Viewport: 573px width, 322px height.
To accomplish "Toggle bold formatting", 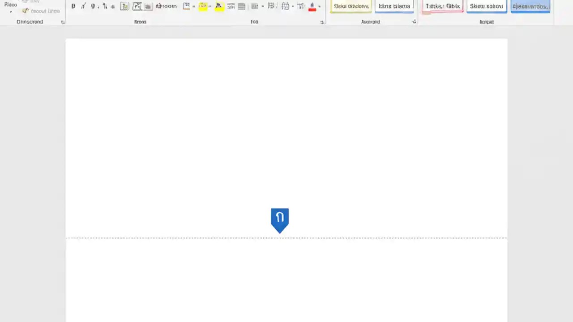I will (73, 6).
